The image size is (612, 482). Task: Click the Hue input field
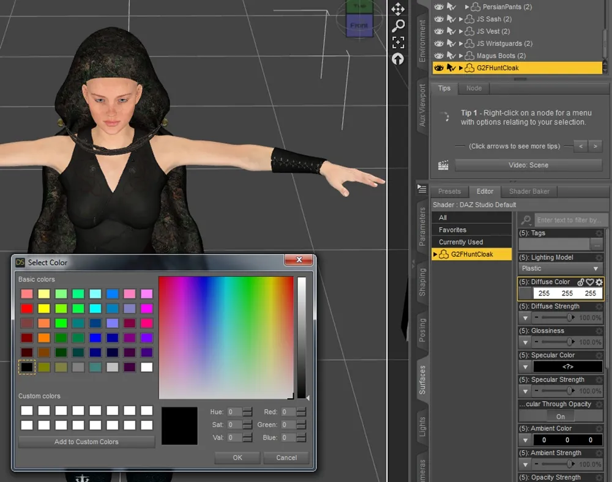[x=234, y=412]
